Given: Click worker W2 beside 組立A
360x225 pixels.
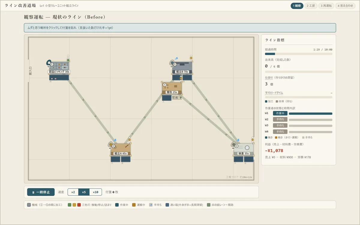Looking at the screenshot, I should (110, 145).
